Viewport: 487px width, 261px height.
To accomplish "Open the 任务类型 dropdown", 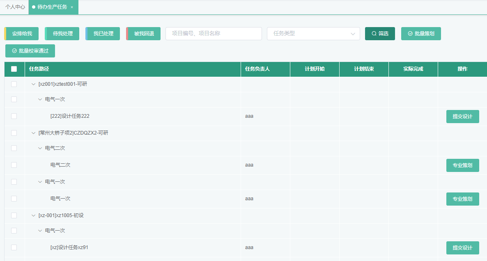I will pos(313,34).
